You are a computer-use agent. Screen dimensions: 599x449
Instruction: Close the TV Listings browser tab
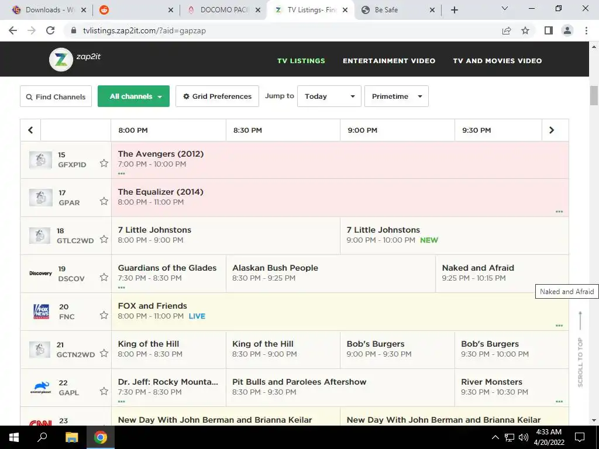click(345, 11)
